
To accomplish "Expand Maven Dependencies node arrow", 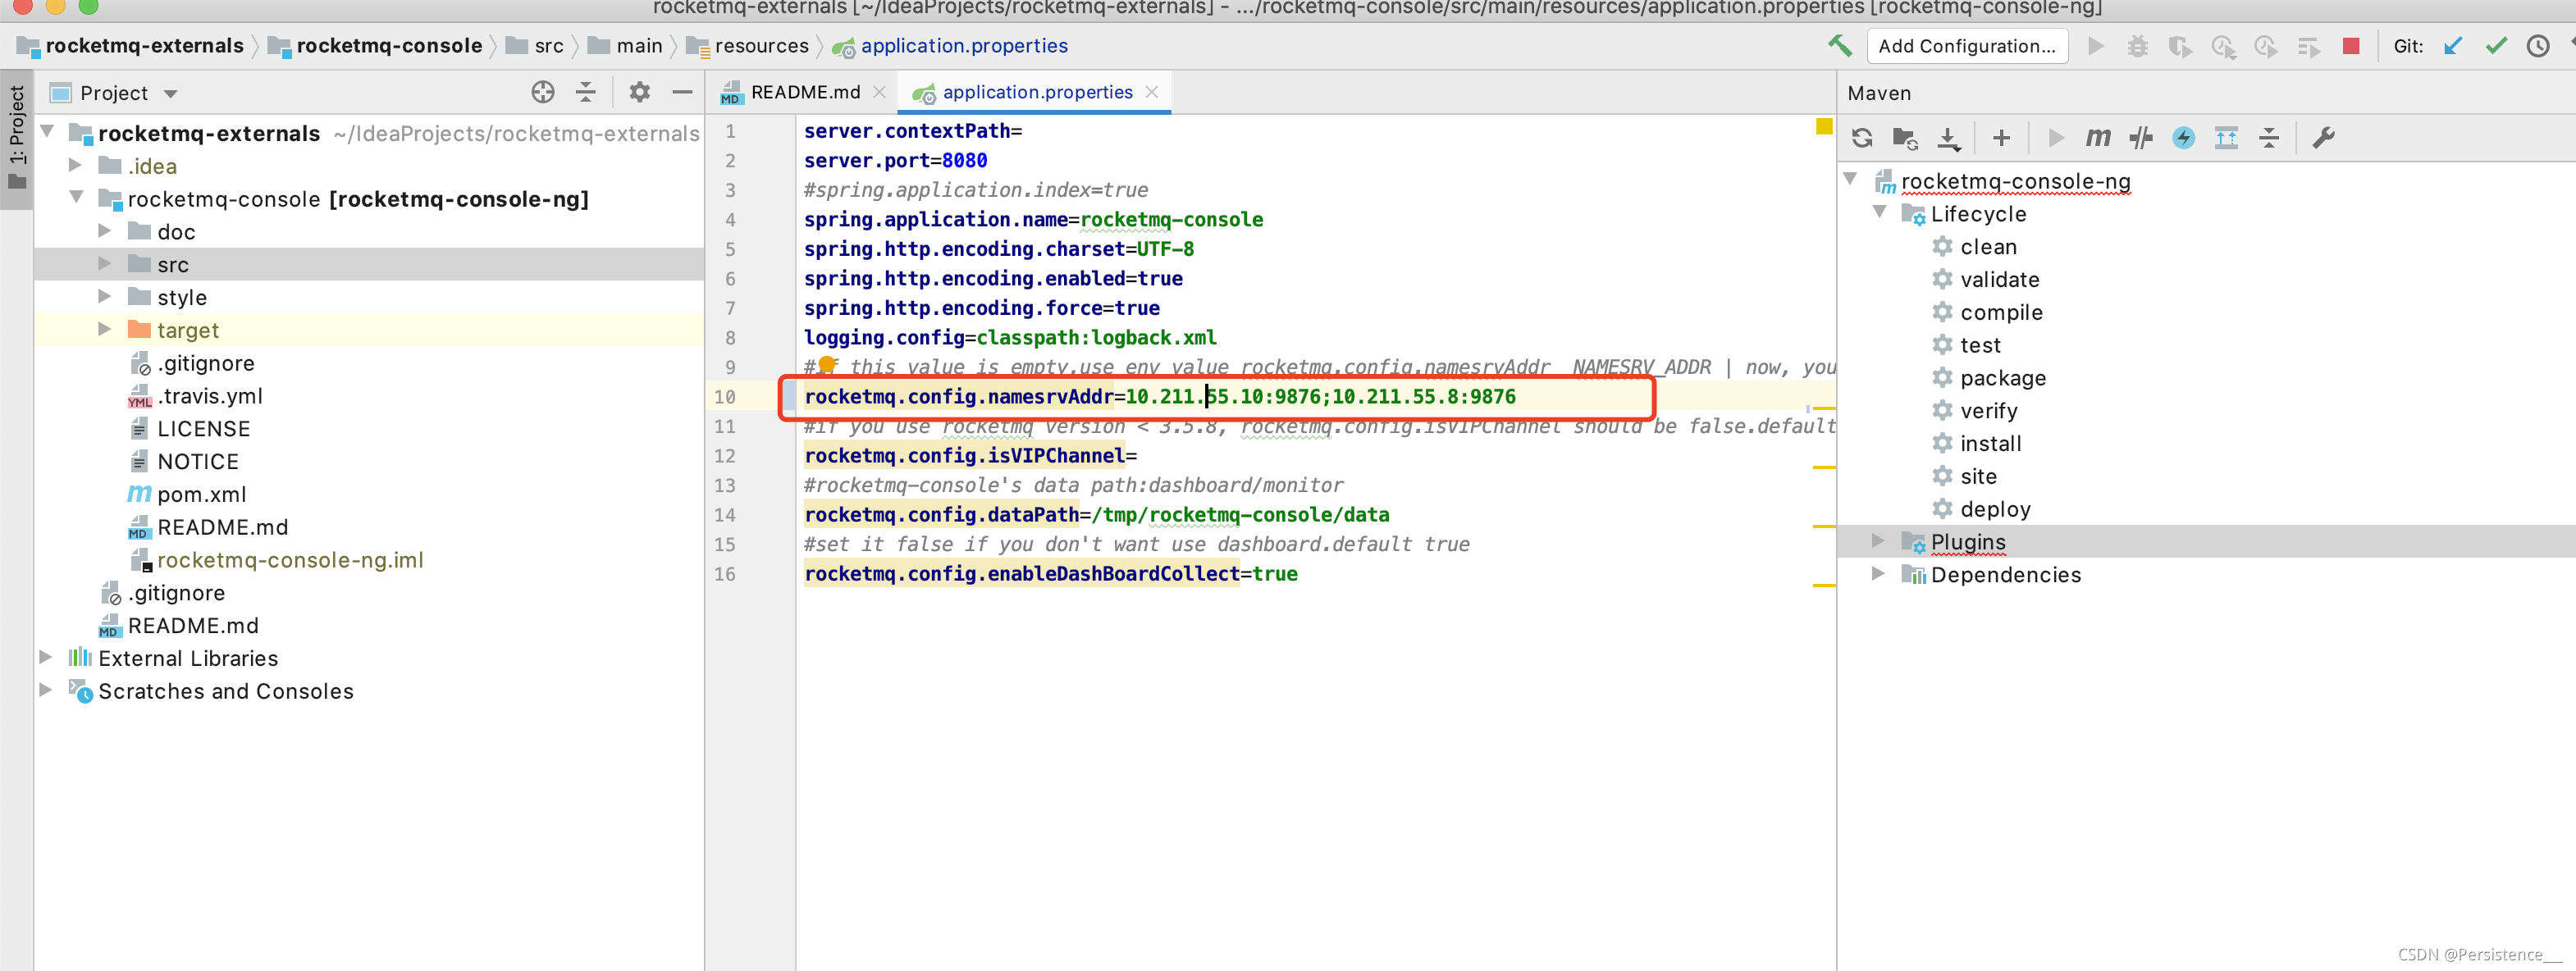I will point(1878,574).
